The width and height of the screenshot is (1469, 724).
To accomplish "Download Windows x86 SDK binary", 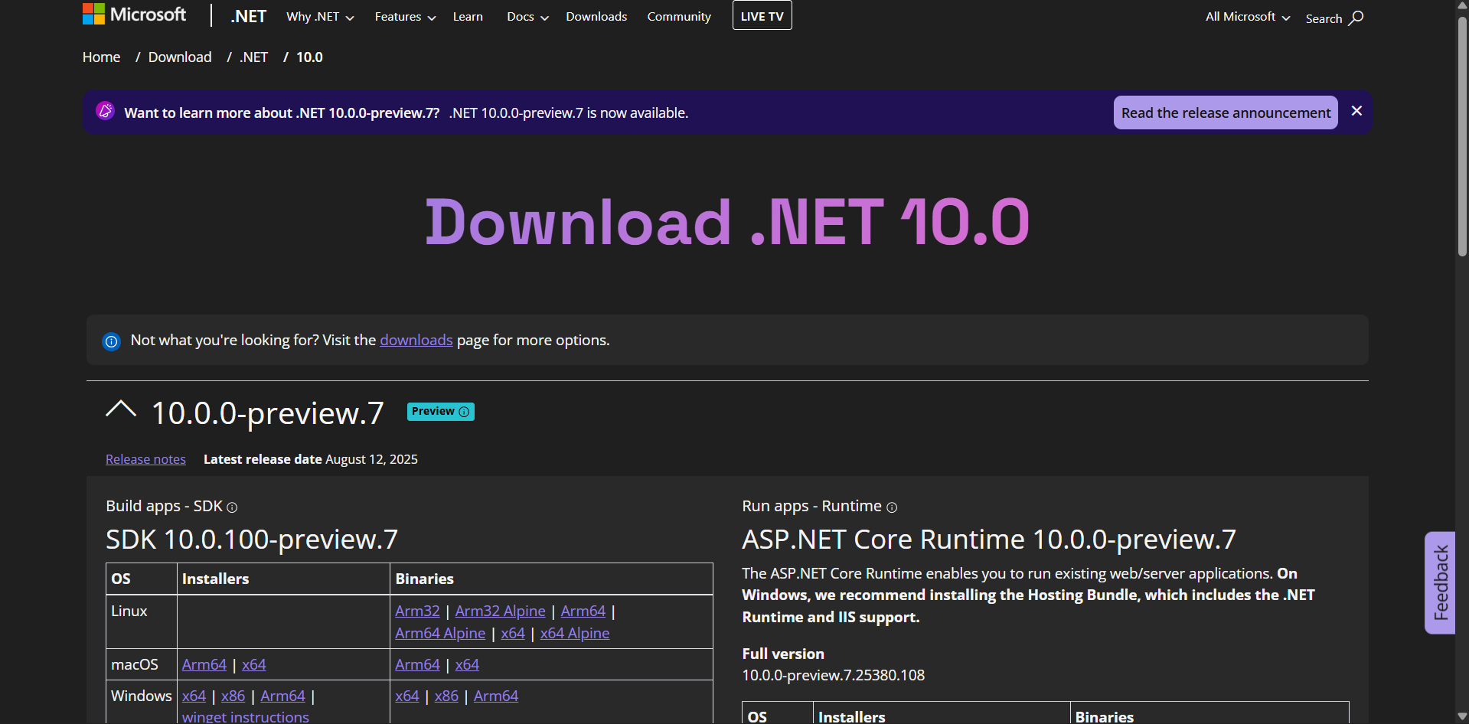I will pyautogui.click(x=446, y=696).
